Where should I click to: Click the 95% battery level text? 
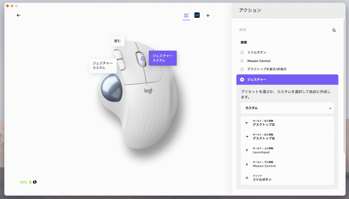24,182
